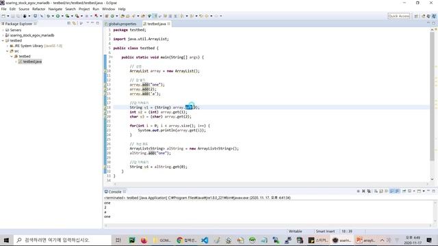
Task: Switch to globals.properties editor tab
Action: click(123, 24)
